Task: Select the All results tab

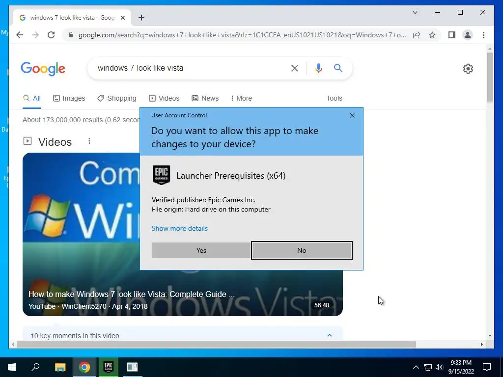Action: pos(32,98)
